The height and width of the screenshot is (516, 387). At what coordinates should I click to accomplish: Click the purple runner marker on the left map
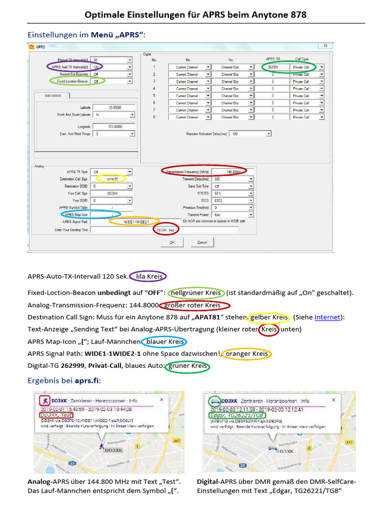click(101, 446)
